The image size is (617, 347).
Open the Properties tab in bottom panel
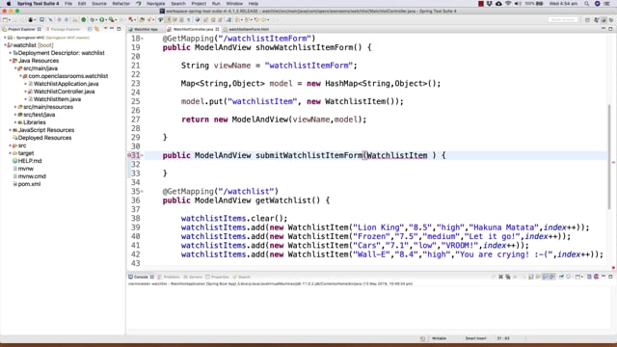coord(217,277)
